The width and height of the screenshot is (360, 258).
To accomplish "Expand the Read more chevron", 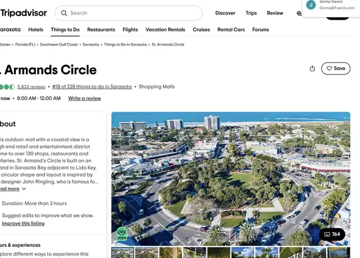I will click(x=24, y=189).
